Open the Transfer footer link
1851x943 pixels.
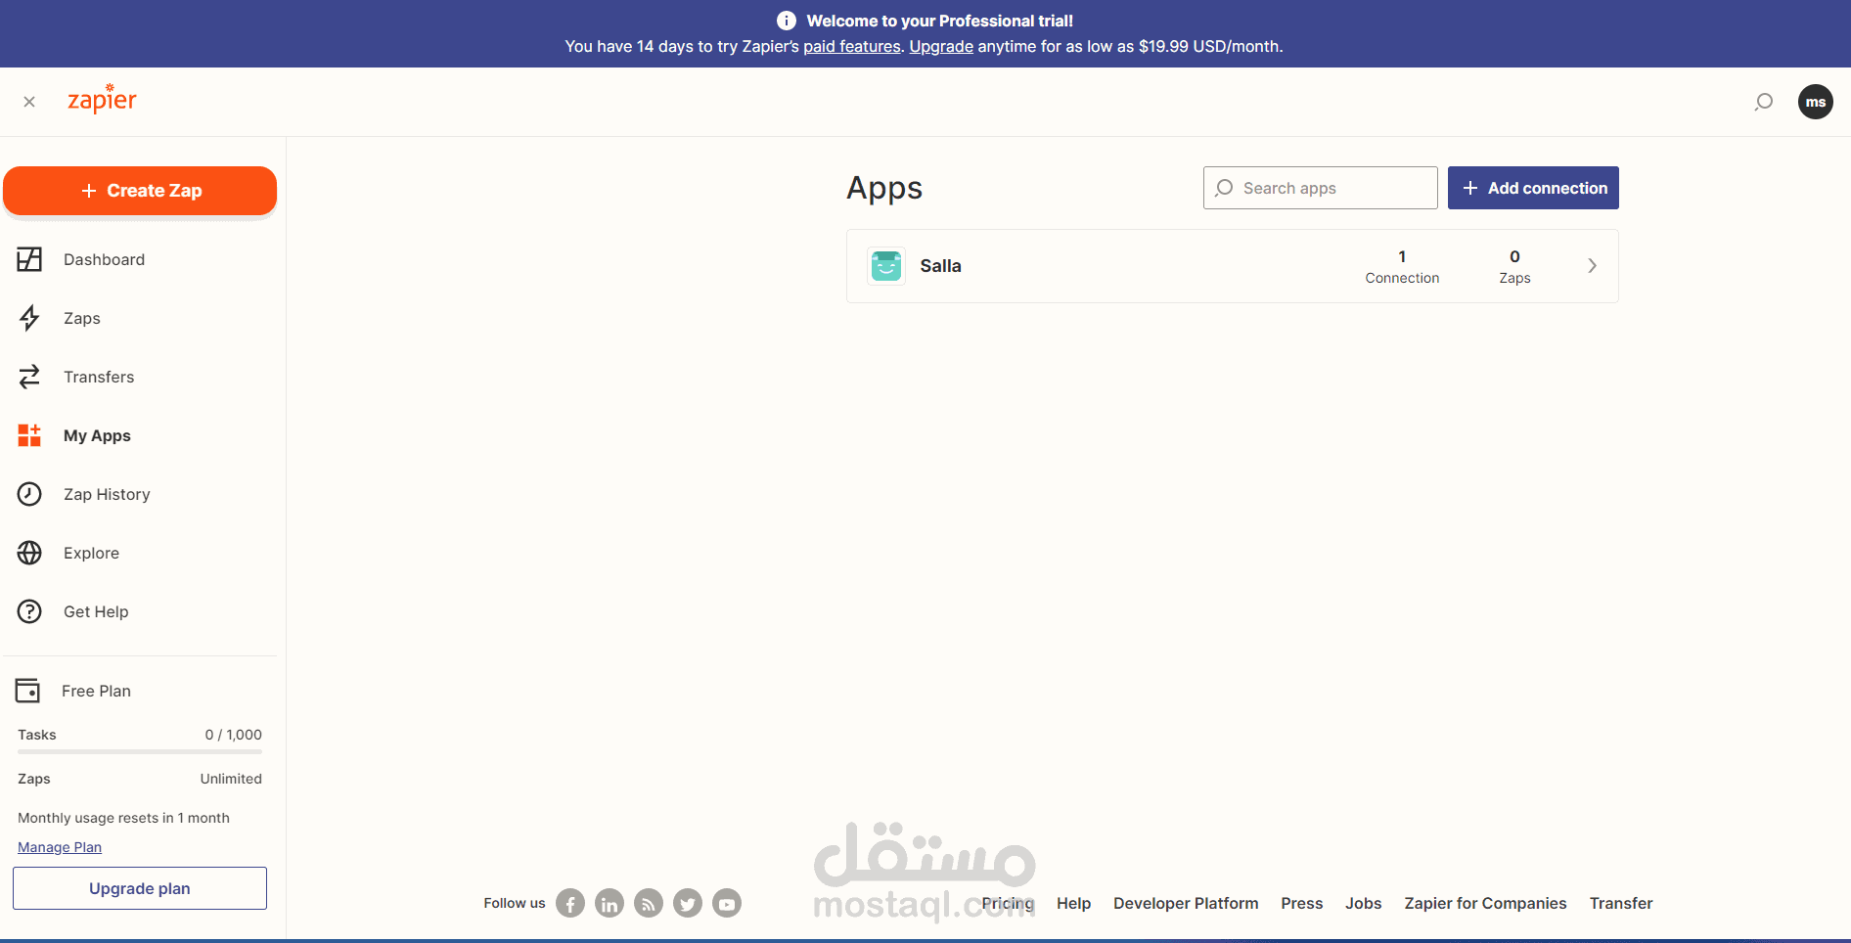[1621, 903]
